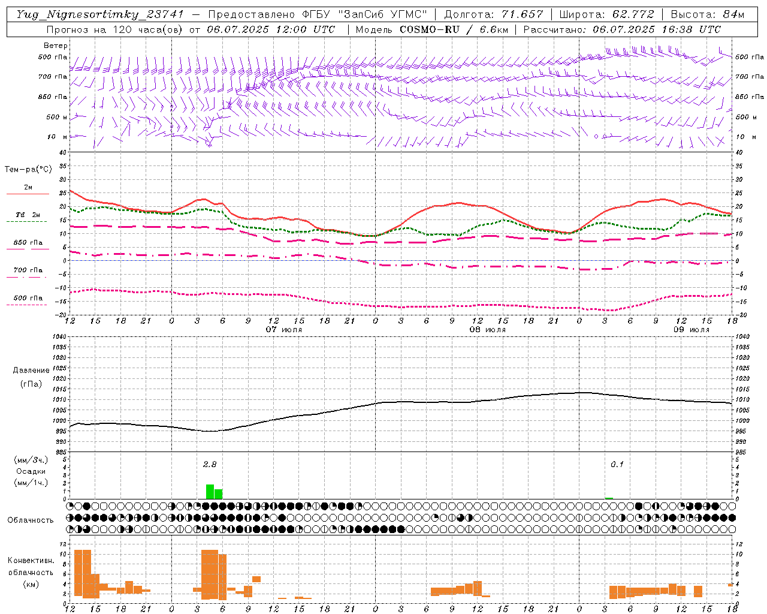Click the model name COSMO-RU / 6.6км
Screen dimensions: 767x614
click(x=454, y=29)
